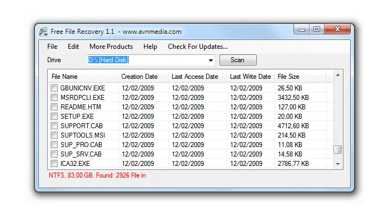The width and height of the screenshot is (389, 222).
Task: Enable the SUPTOOLS.MSI checkbox
Action: click(54, 135)
